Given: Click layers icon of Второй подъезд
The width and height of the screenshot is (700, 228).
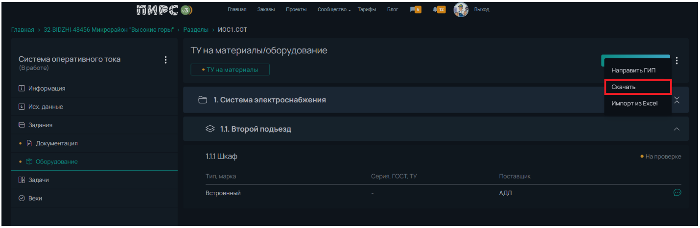Looking at the screenshot, I should pos(210,129).
